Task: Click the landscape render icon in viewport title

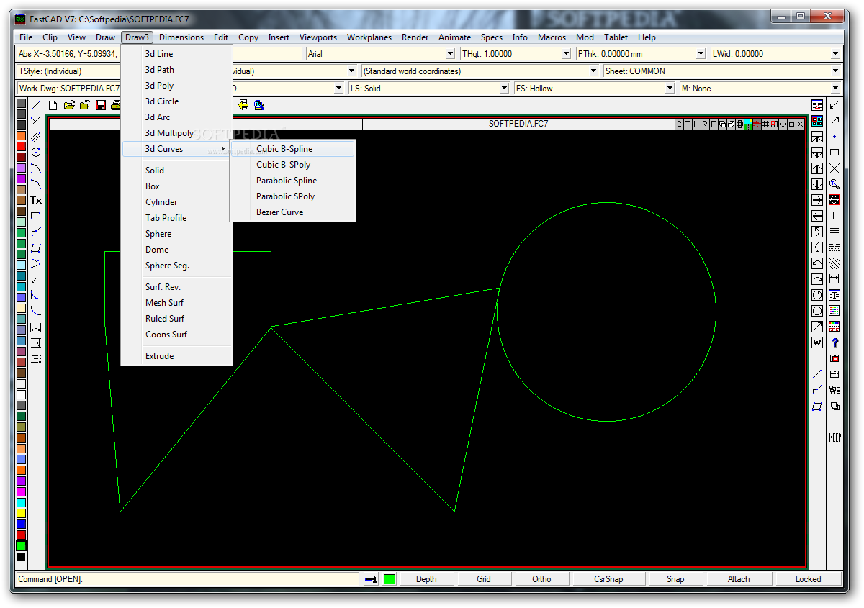Action: tap(748, 124)
